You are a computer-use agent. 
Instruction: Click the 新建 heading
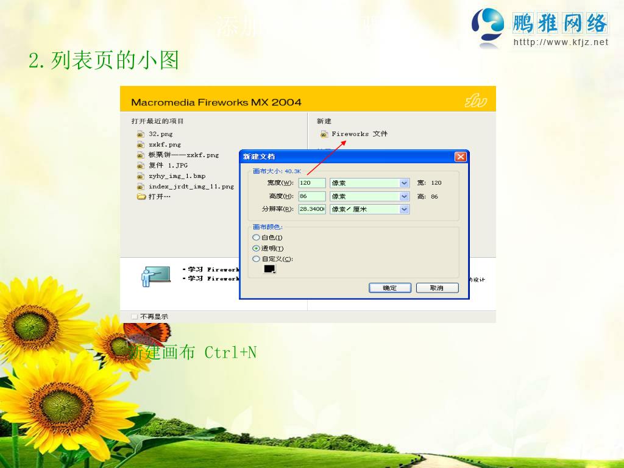click(x=324, y=121)
